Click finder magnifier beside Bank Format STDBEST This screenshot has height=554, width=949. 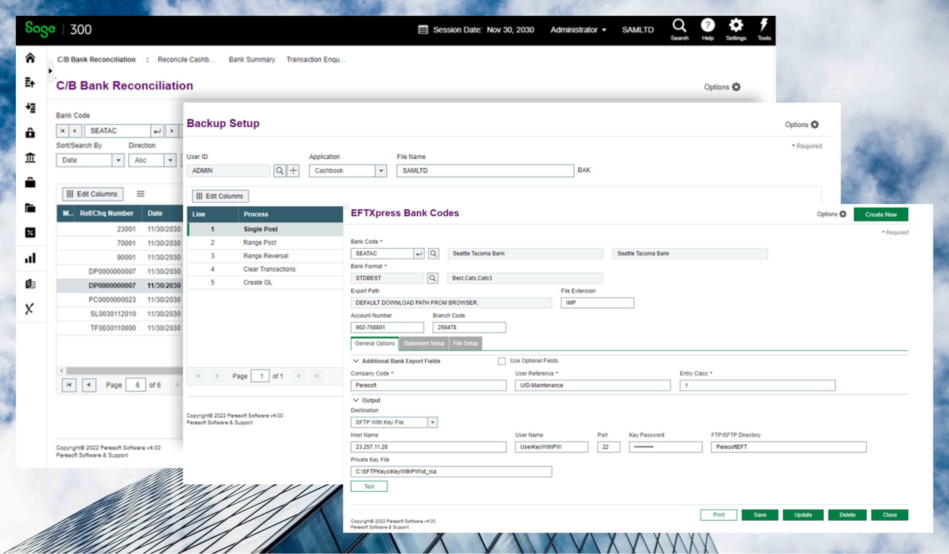(x=433, y=278)
